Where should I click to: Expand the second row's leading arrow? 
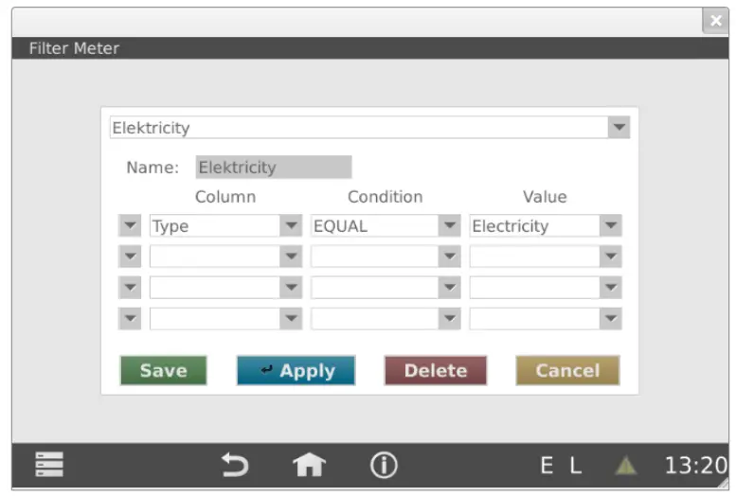click(130, 257)
